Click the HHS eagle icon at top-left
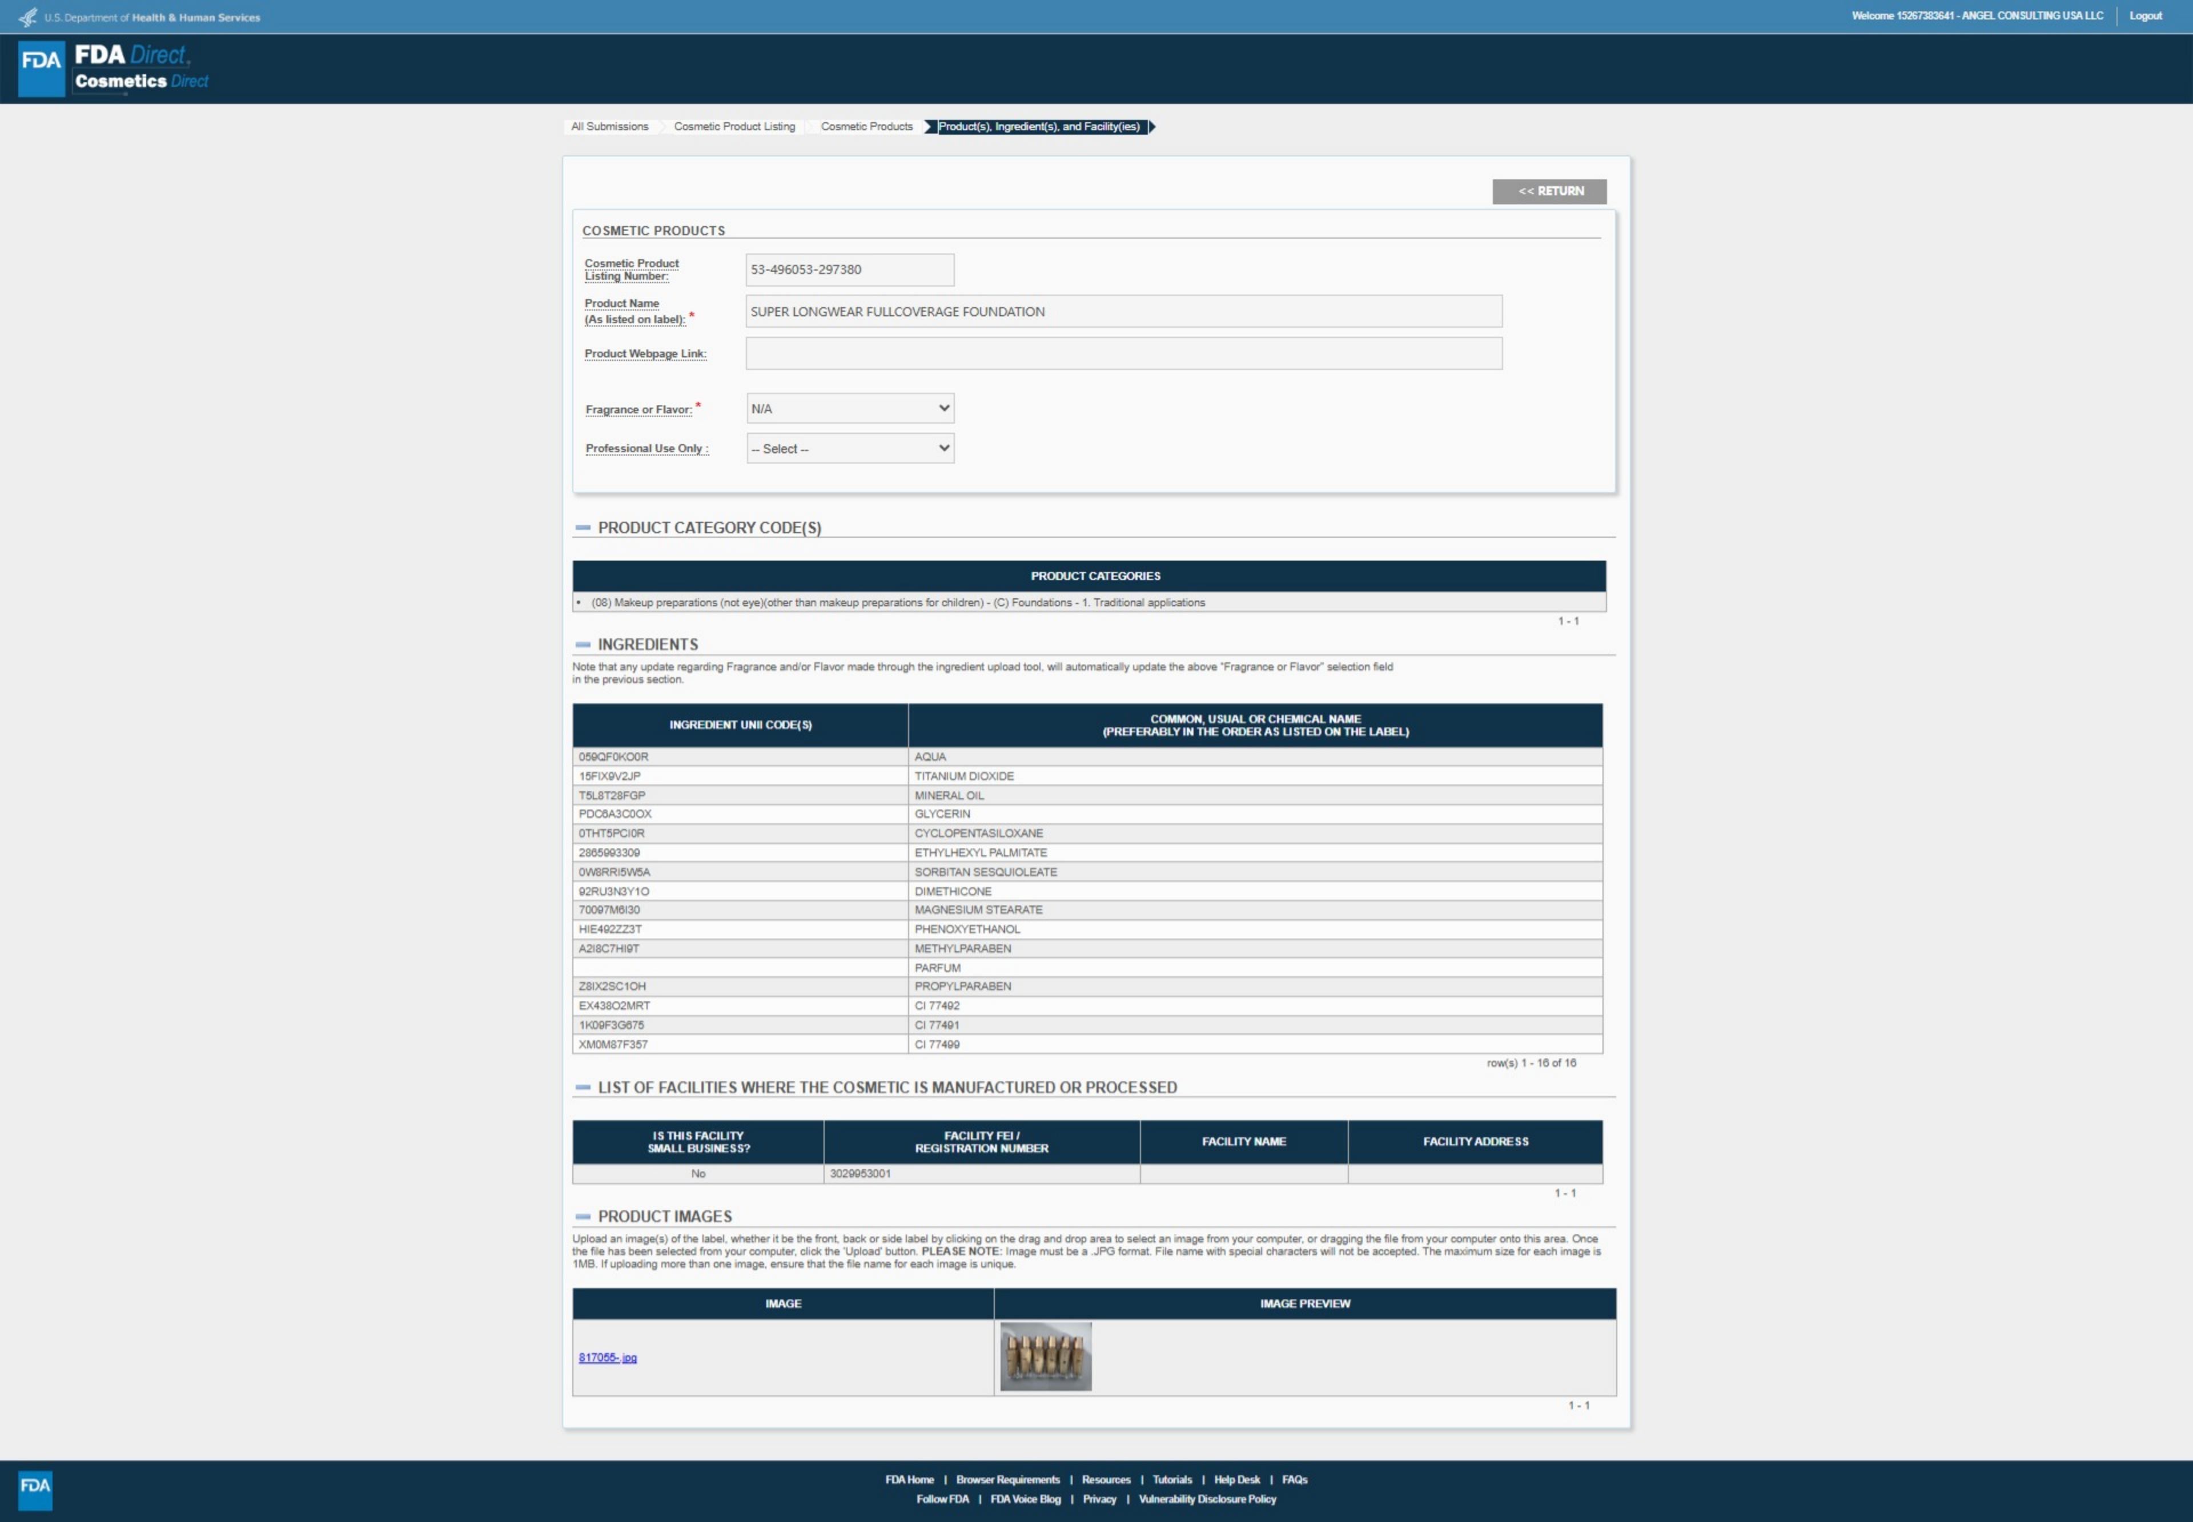 (x=27, y=17)
